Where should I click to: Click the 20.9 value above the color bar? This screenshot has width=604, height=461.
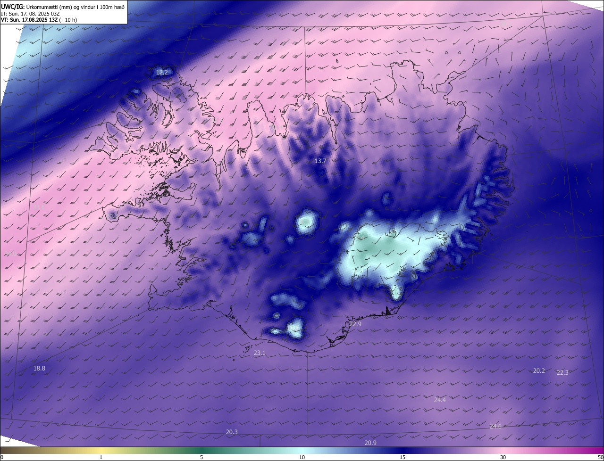370,443
